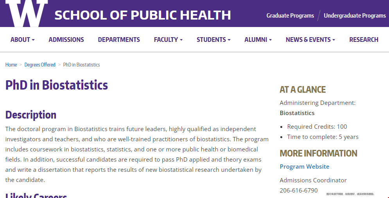Click the admissions phone number 206-616-6790
389x198 pixels.
(299, 190)
